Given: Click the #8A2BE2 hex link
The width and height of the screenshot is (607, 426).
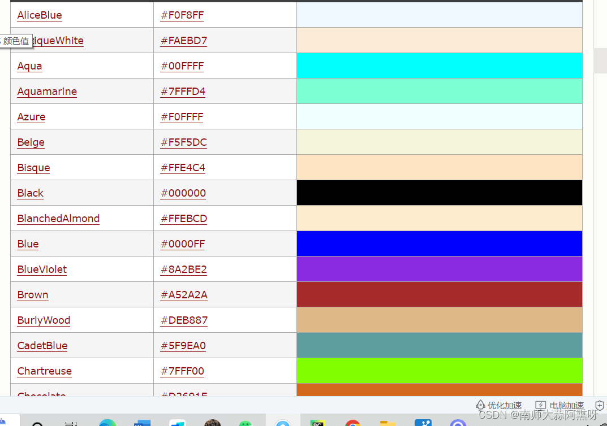Looking at the screenshot, I should click(x=184, y=269).
